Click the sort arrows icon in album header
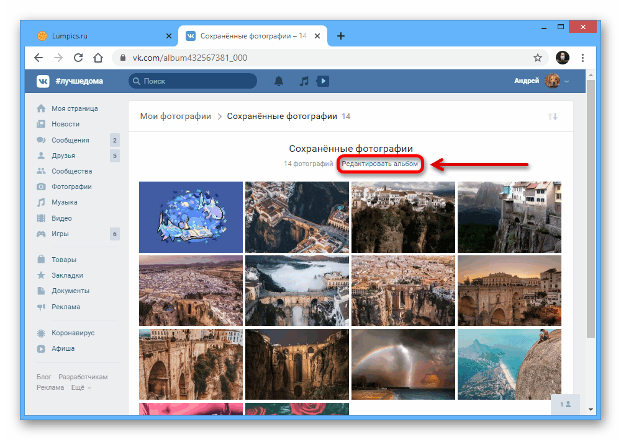Image resolution: width=621 pixels, height=440 pixels. (553, 117)
